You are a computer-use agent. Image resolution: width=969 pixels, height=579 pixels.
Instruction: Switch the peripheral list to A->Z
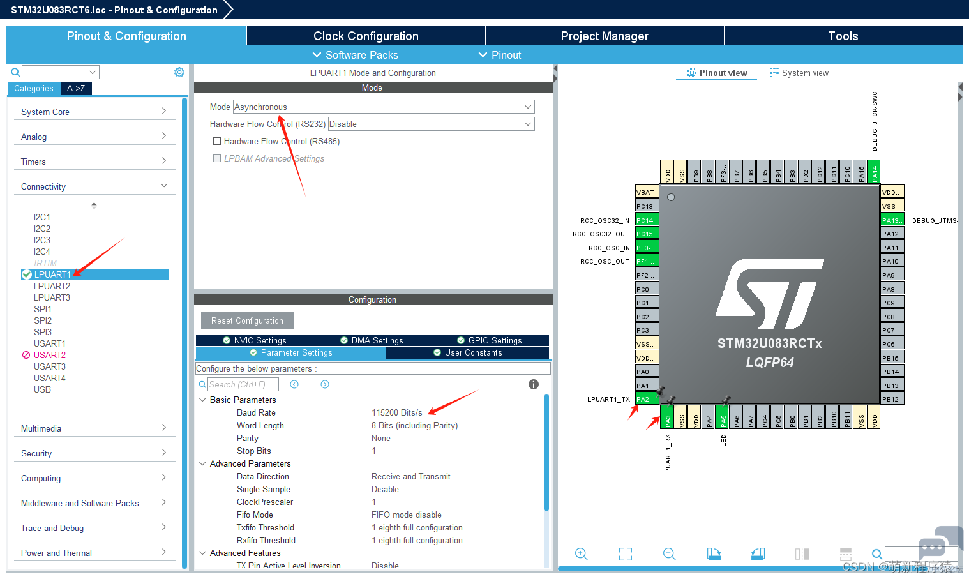pyautogui.click(x=76, y=89)
